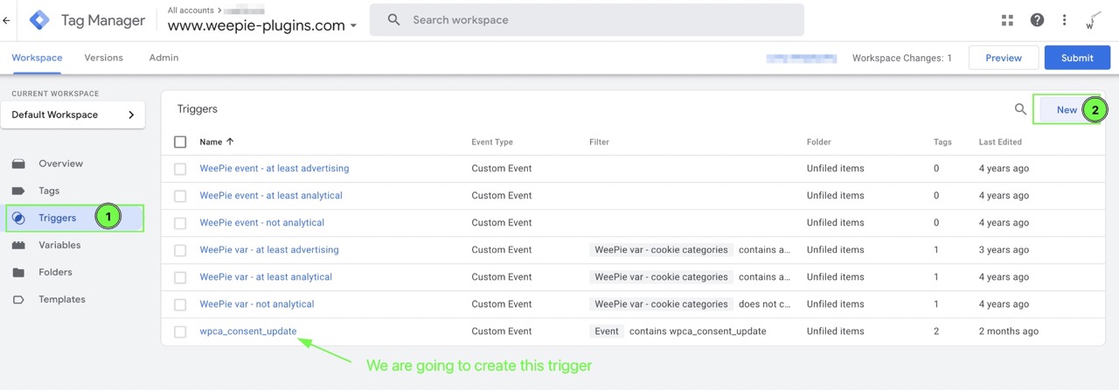Click the Event filter chip for wpca_consent_update
Viewport: 1119px width, 390px height.
[607, 331]
